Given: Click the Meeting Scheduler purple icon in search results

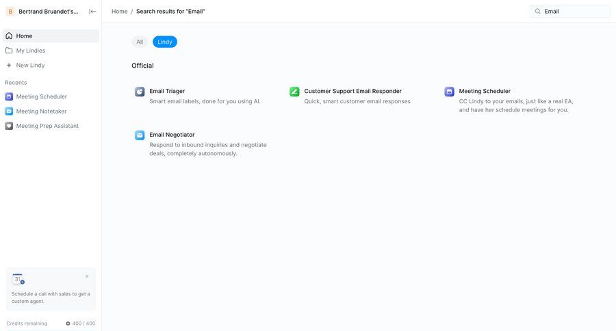Looking at the screenshot, I should coord(450,92).
